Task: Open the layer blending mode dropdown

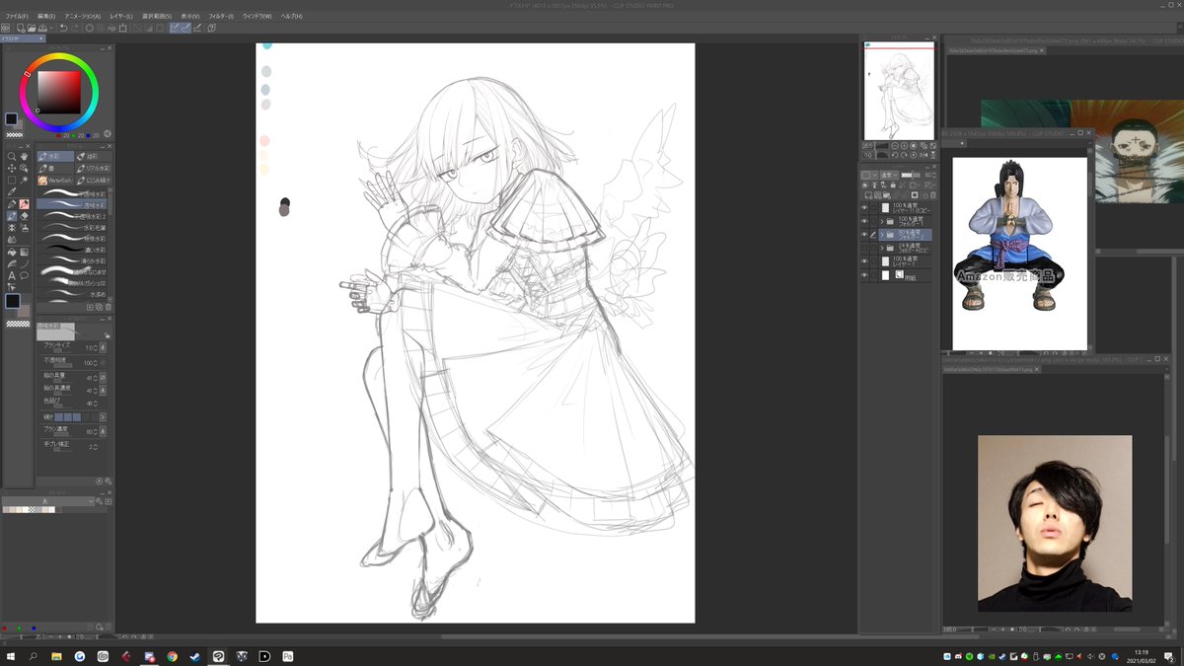Action: 889,175
